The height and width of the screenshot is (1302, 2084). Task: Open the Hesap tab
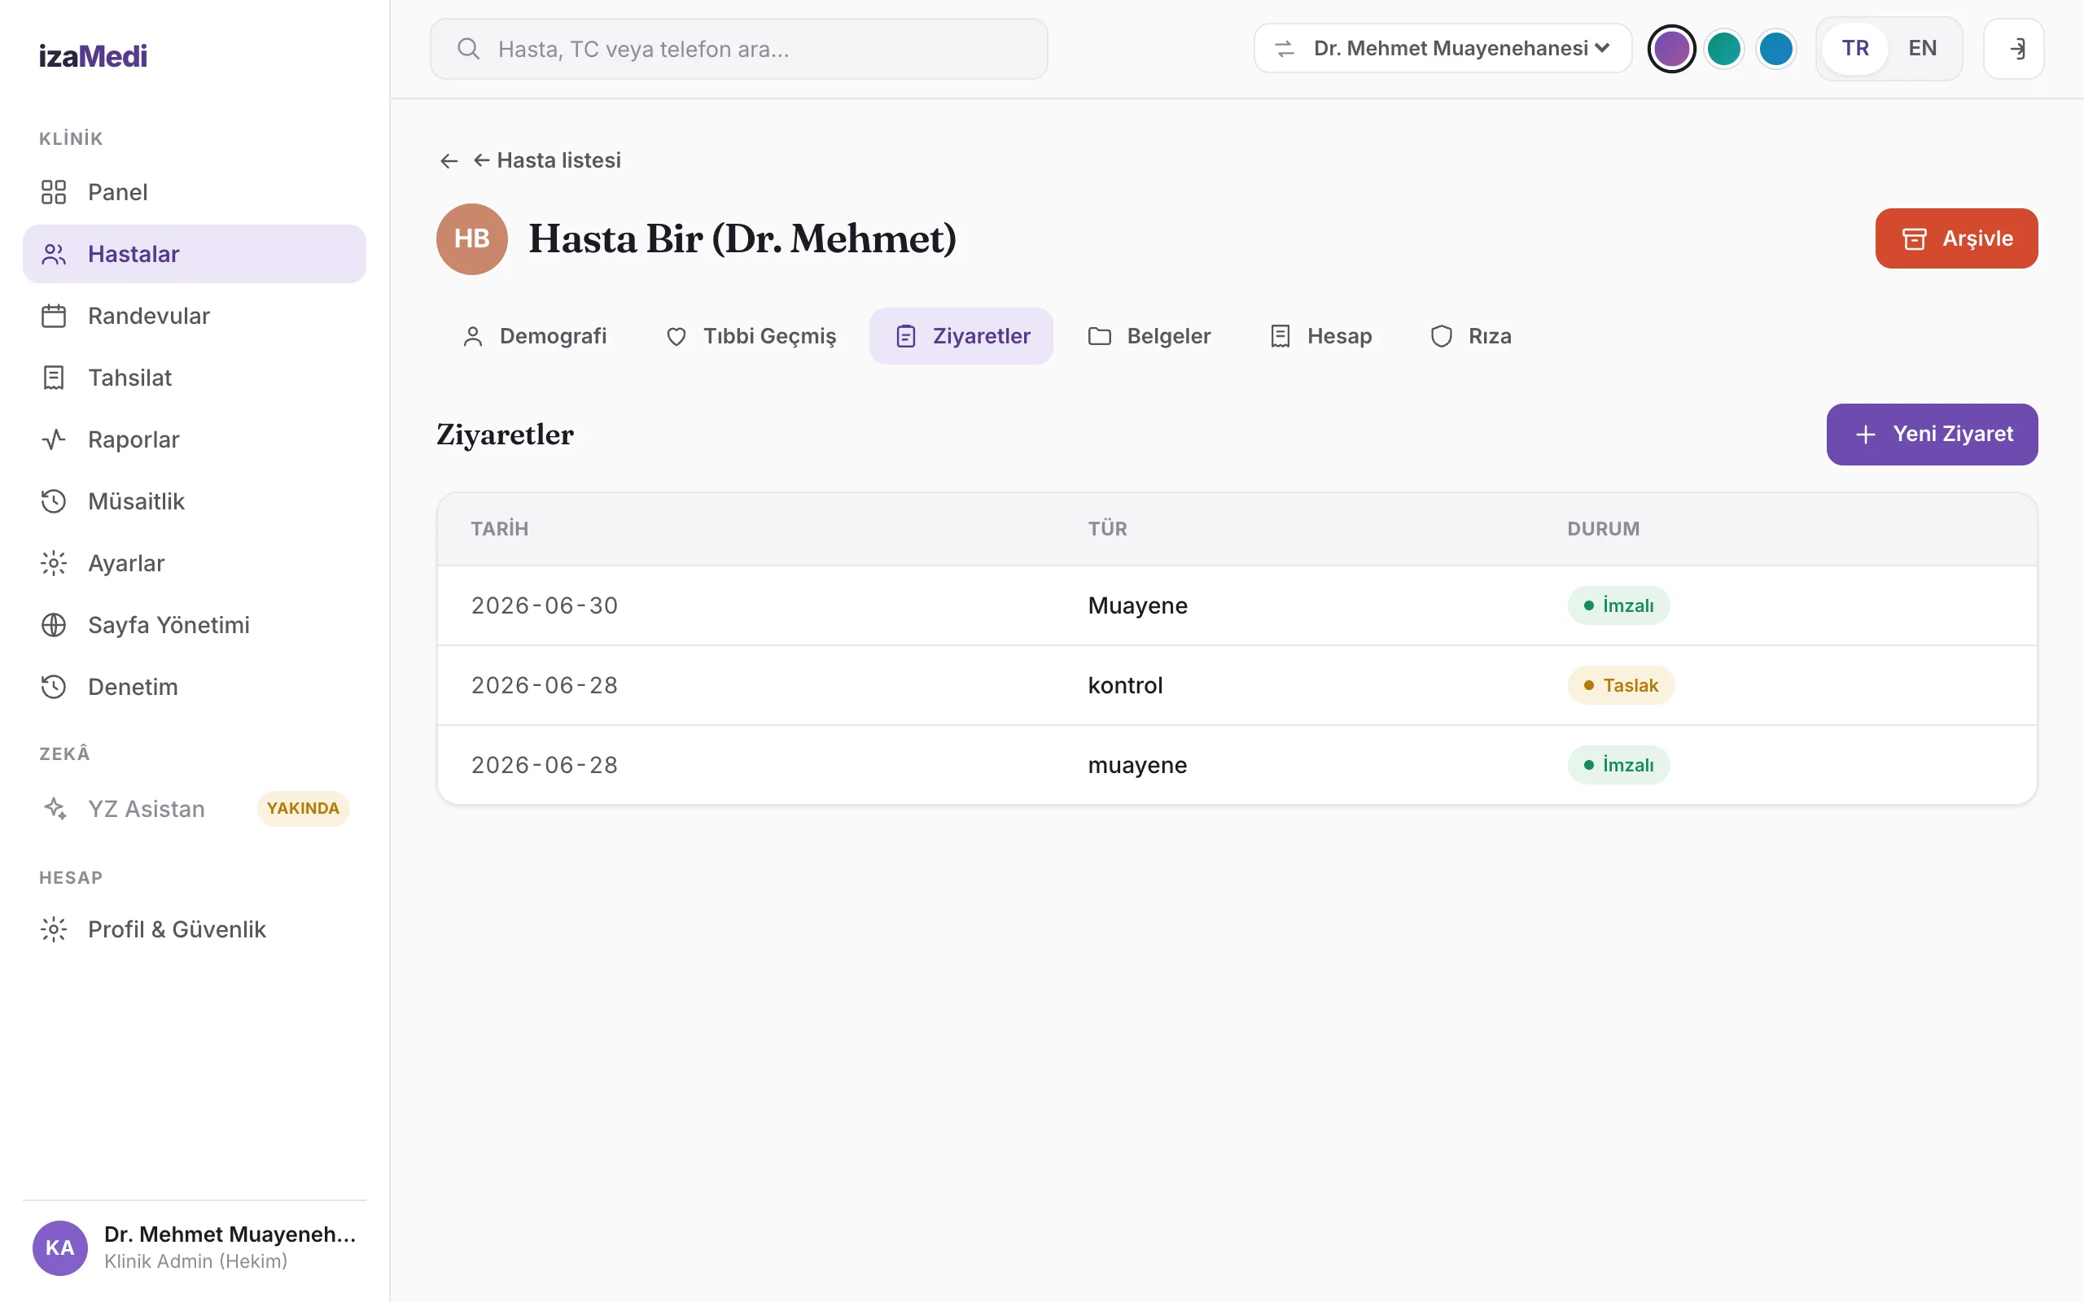(1322, 336)
